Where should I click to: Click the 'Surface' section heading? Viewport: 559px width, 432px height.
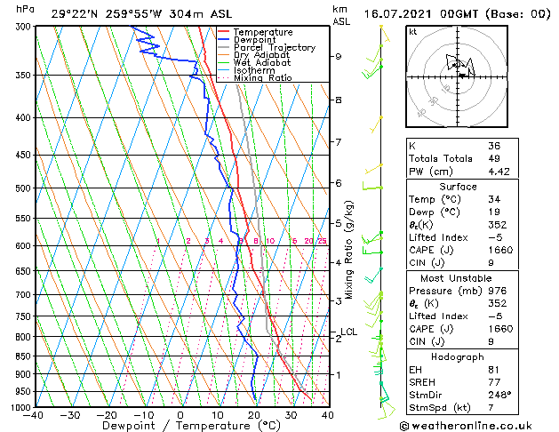[458, 187]
